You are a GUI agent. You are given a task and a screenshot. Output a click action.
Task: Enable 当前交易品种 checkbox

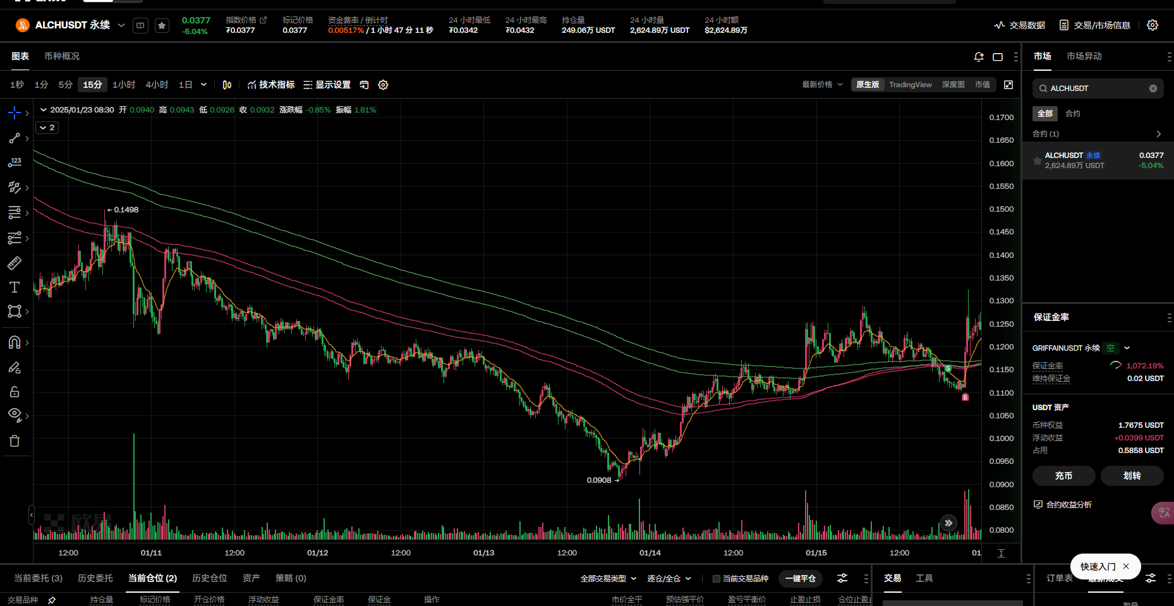click(716, 579)
